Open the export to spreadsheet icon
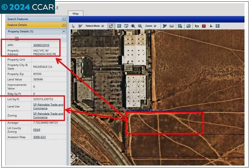 pyautogui.click(x=180, y=26)
